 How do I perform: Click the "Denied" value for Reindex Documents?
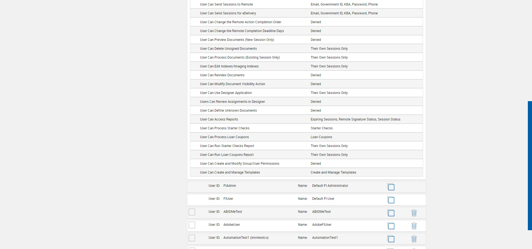tap(316, 75)
